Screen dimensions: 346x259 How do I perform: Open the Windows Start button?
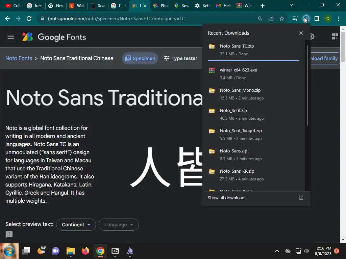click(9, 251)
